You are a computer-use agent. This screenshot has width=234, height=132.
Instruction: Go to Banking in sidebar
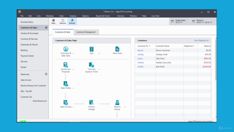pos(24,50)
